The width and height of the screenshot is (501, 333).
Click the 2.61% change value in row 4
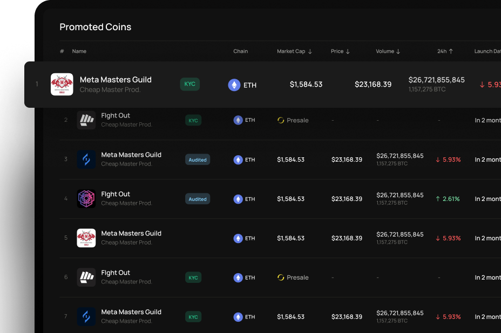pyautogui.click(x=451, y=199)
